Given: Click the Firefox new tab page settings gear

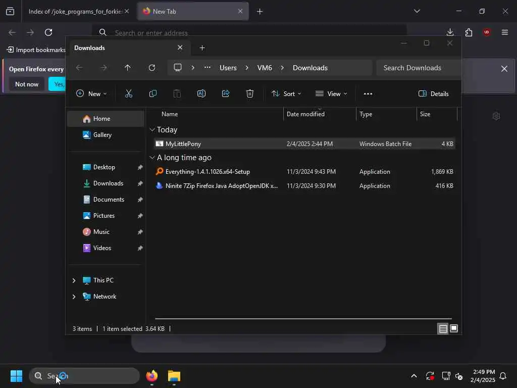Looking at the screenshot, I should tap(496, 116).
